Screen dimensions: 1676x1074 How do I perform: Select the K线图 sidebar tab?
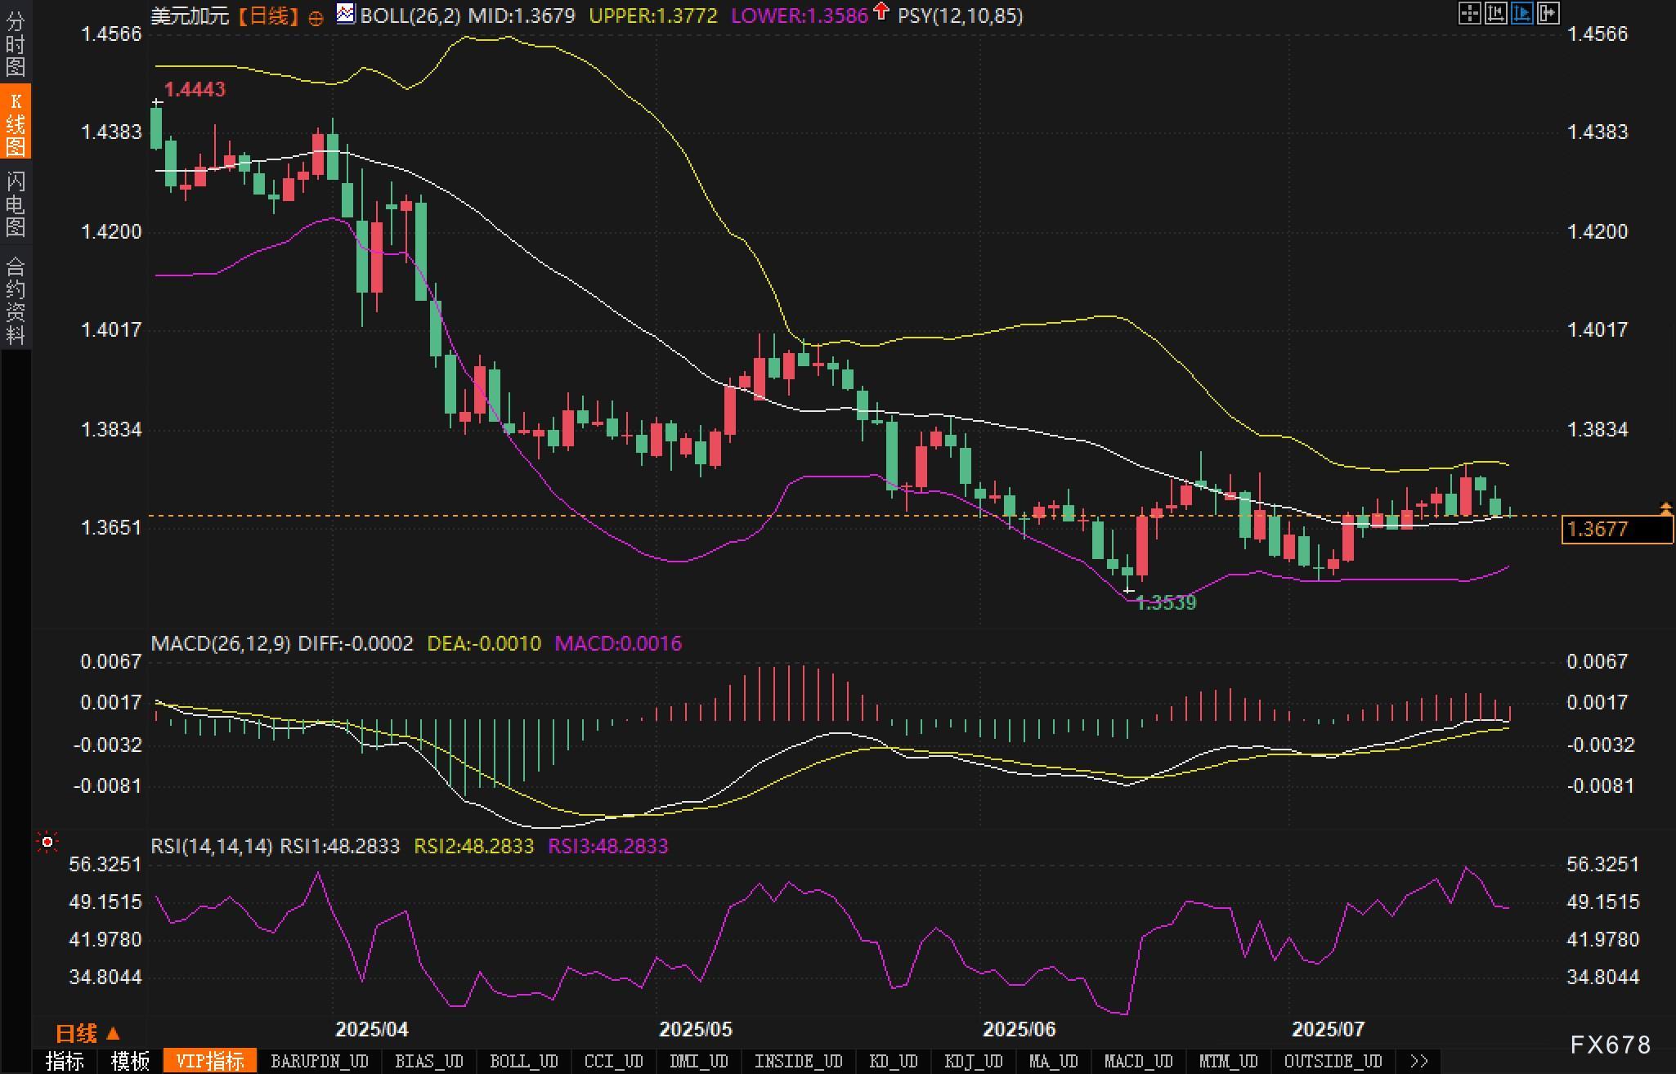point(16,123)
